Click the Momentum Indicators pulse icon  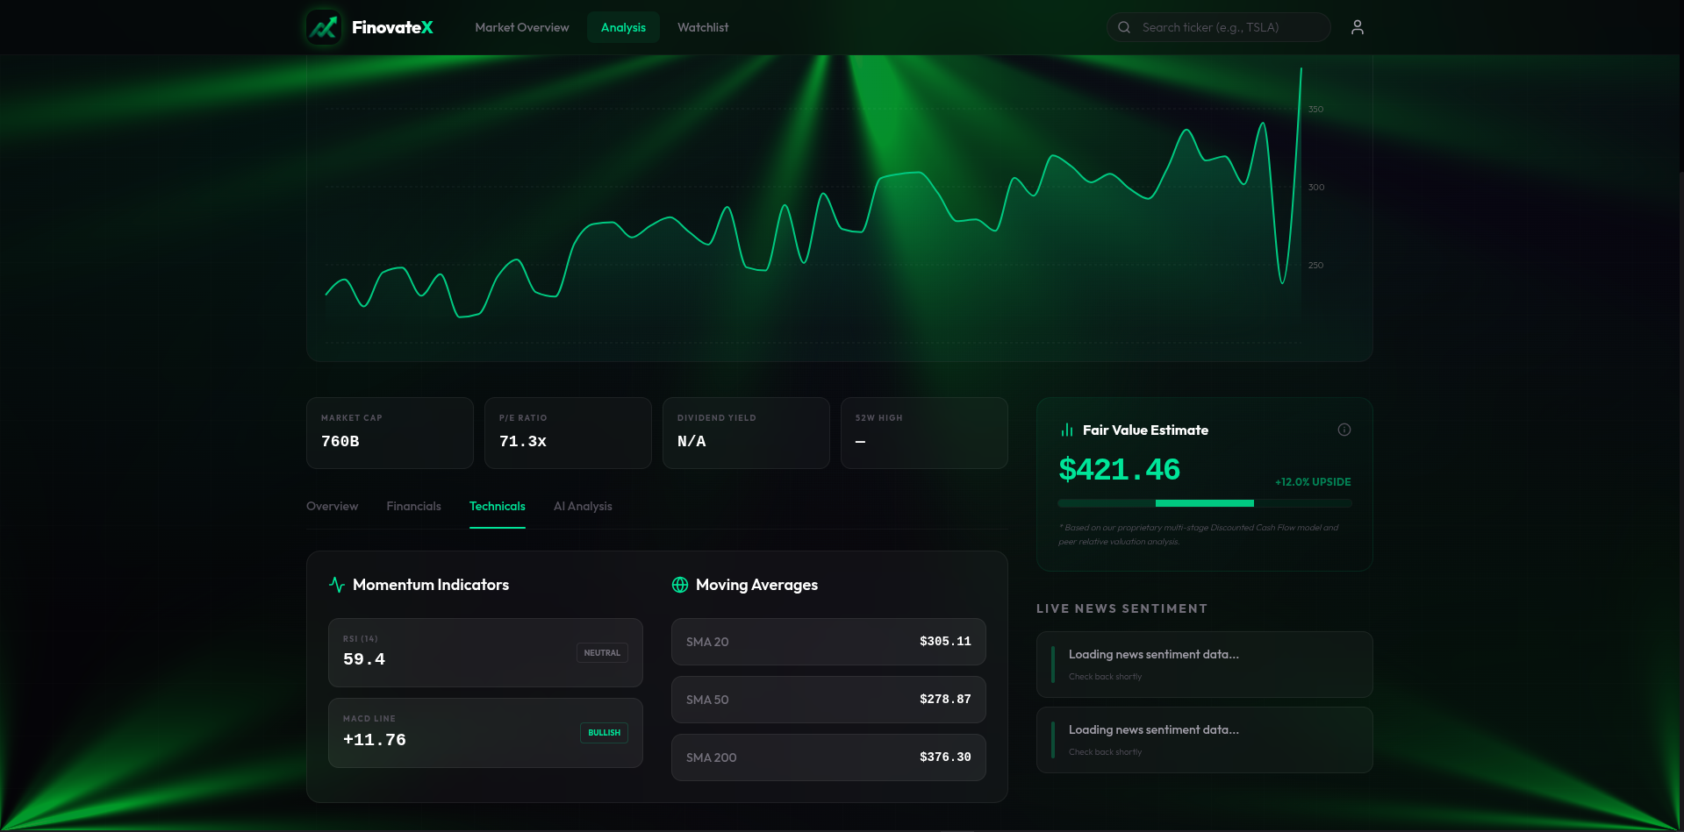[x=336, y=585]
